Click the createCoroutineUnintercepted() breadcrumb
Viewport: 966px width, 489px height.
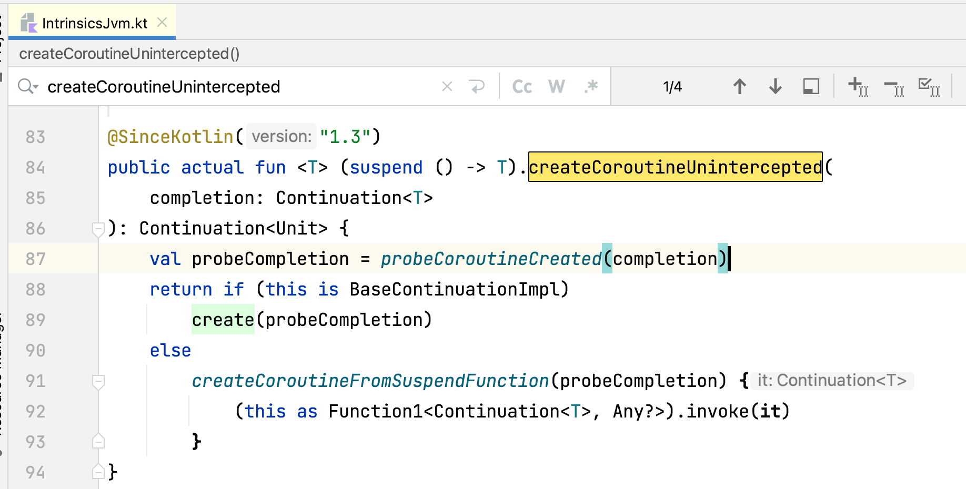coord(129,54)
